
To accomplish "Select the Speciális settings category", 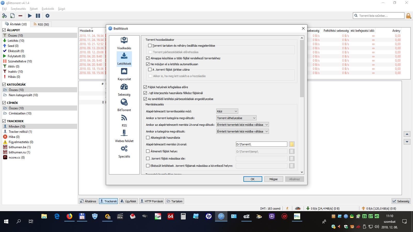I will 124,152.
